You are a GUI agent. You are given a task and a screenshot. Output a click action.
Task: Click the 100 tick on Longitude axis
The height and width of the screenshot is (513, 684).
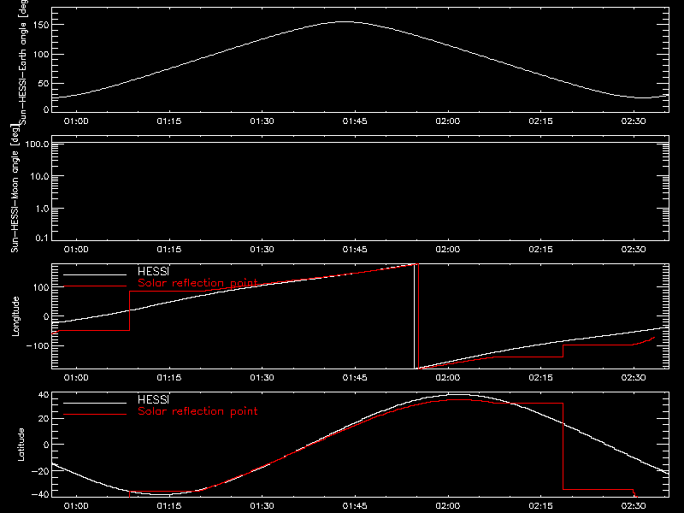42,287
